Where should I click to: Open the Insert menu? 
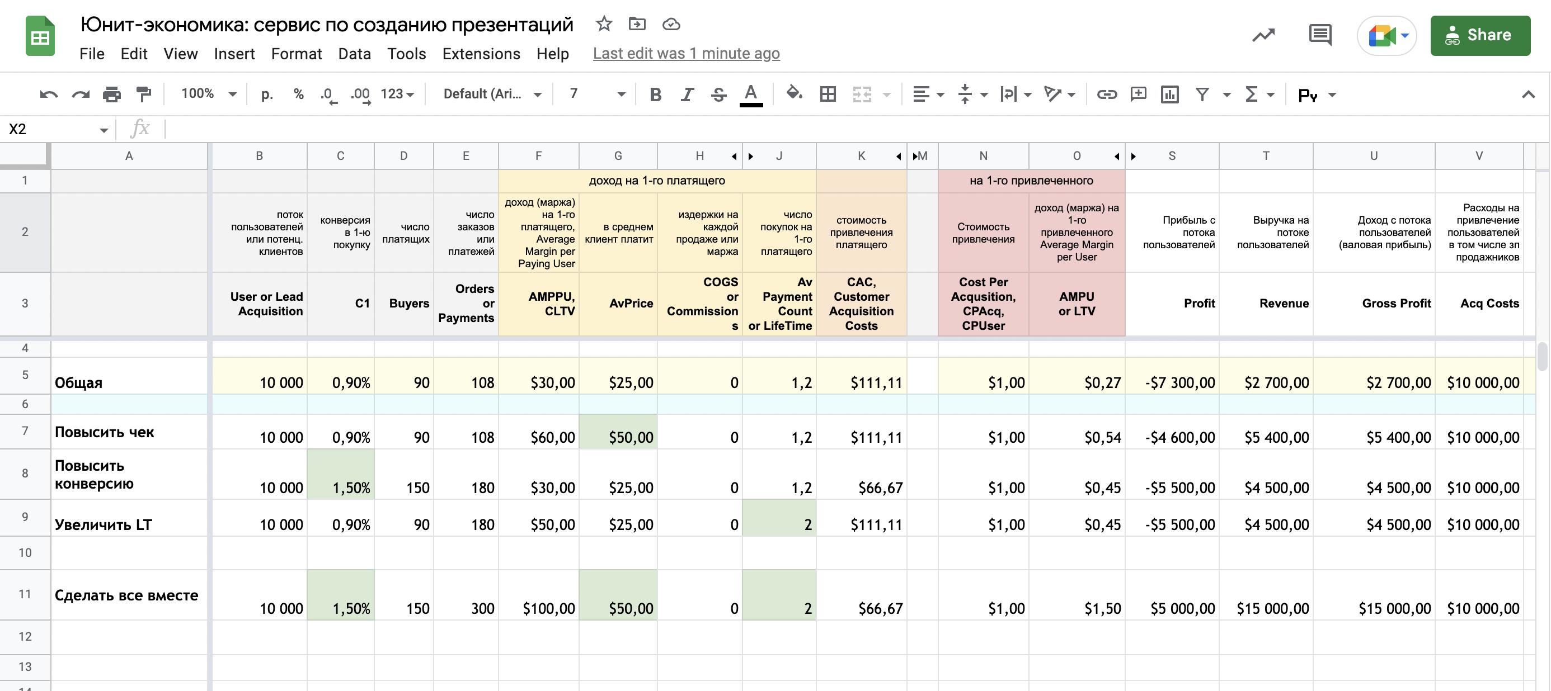point(234,54)
